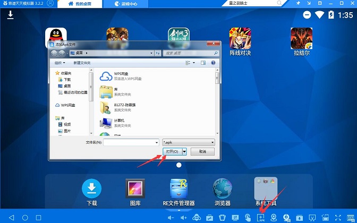Click the volume down icon in bottom toolbar
The height and width of the screenshot is (223, 357).
click(171, 218)
